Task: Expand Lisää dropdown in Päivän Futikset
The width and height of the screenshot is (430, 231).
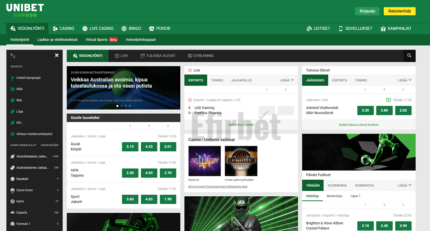Action: (x=404, y=186)
